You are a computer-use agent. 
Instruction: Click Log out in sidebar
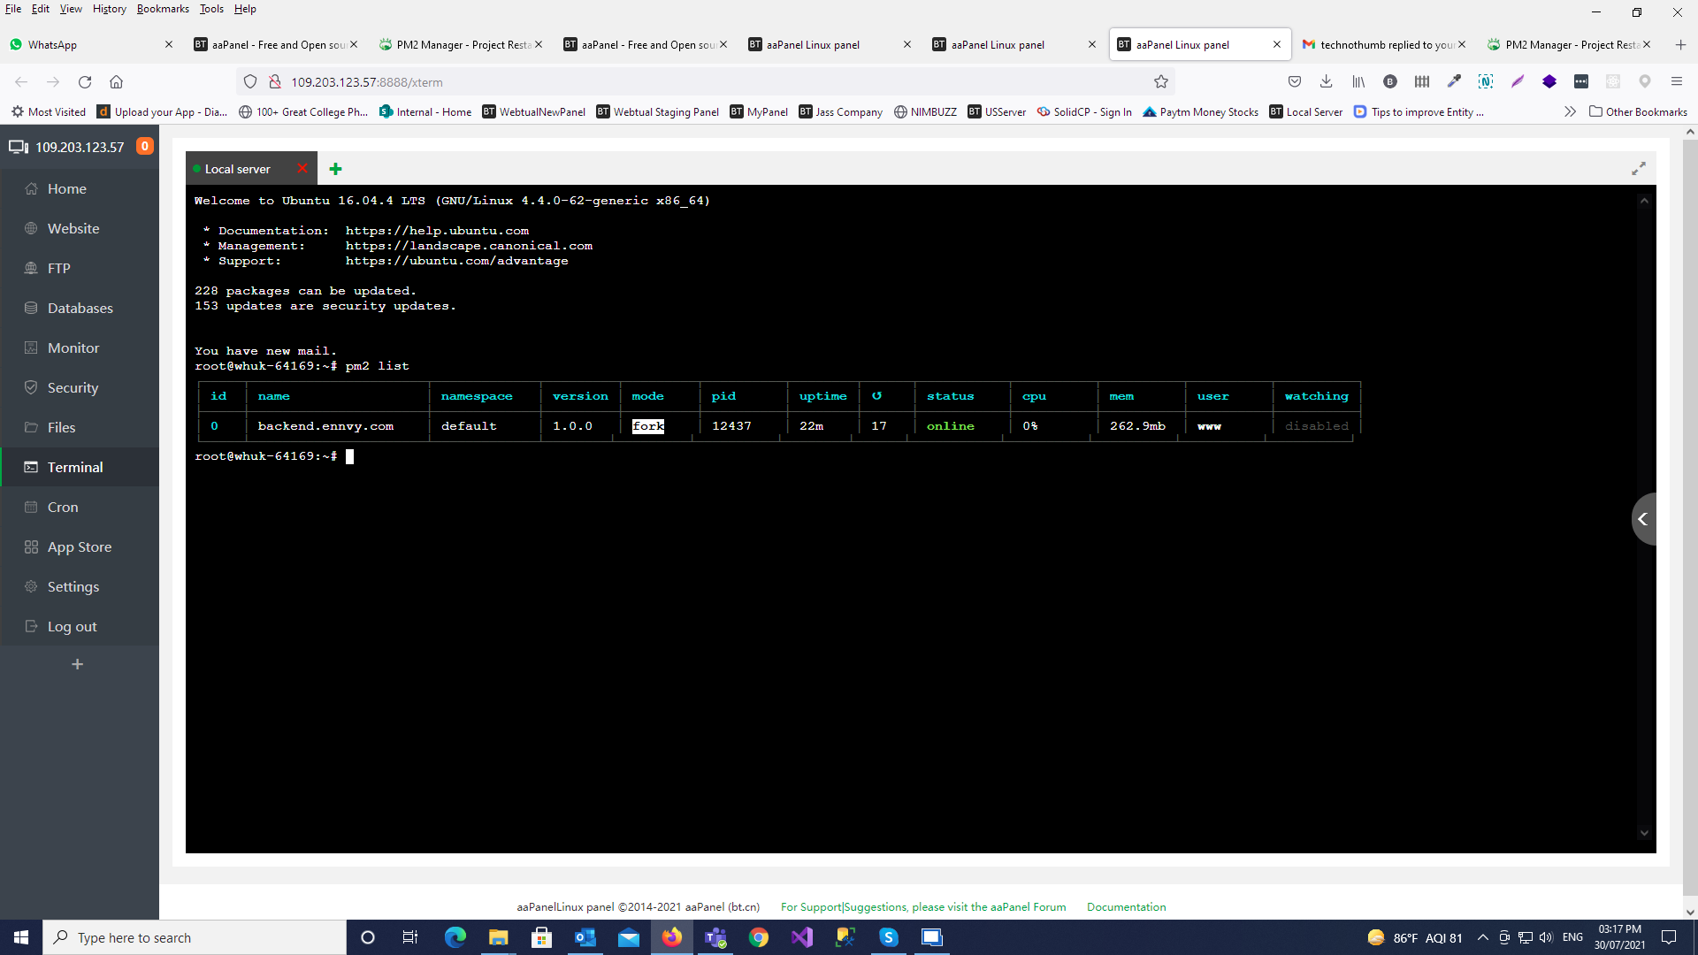[72, 626]
